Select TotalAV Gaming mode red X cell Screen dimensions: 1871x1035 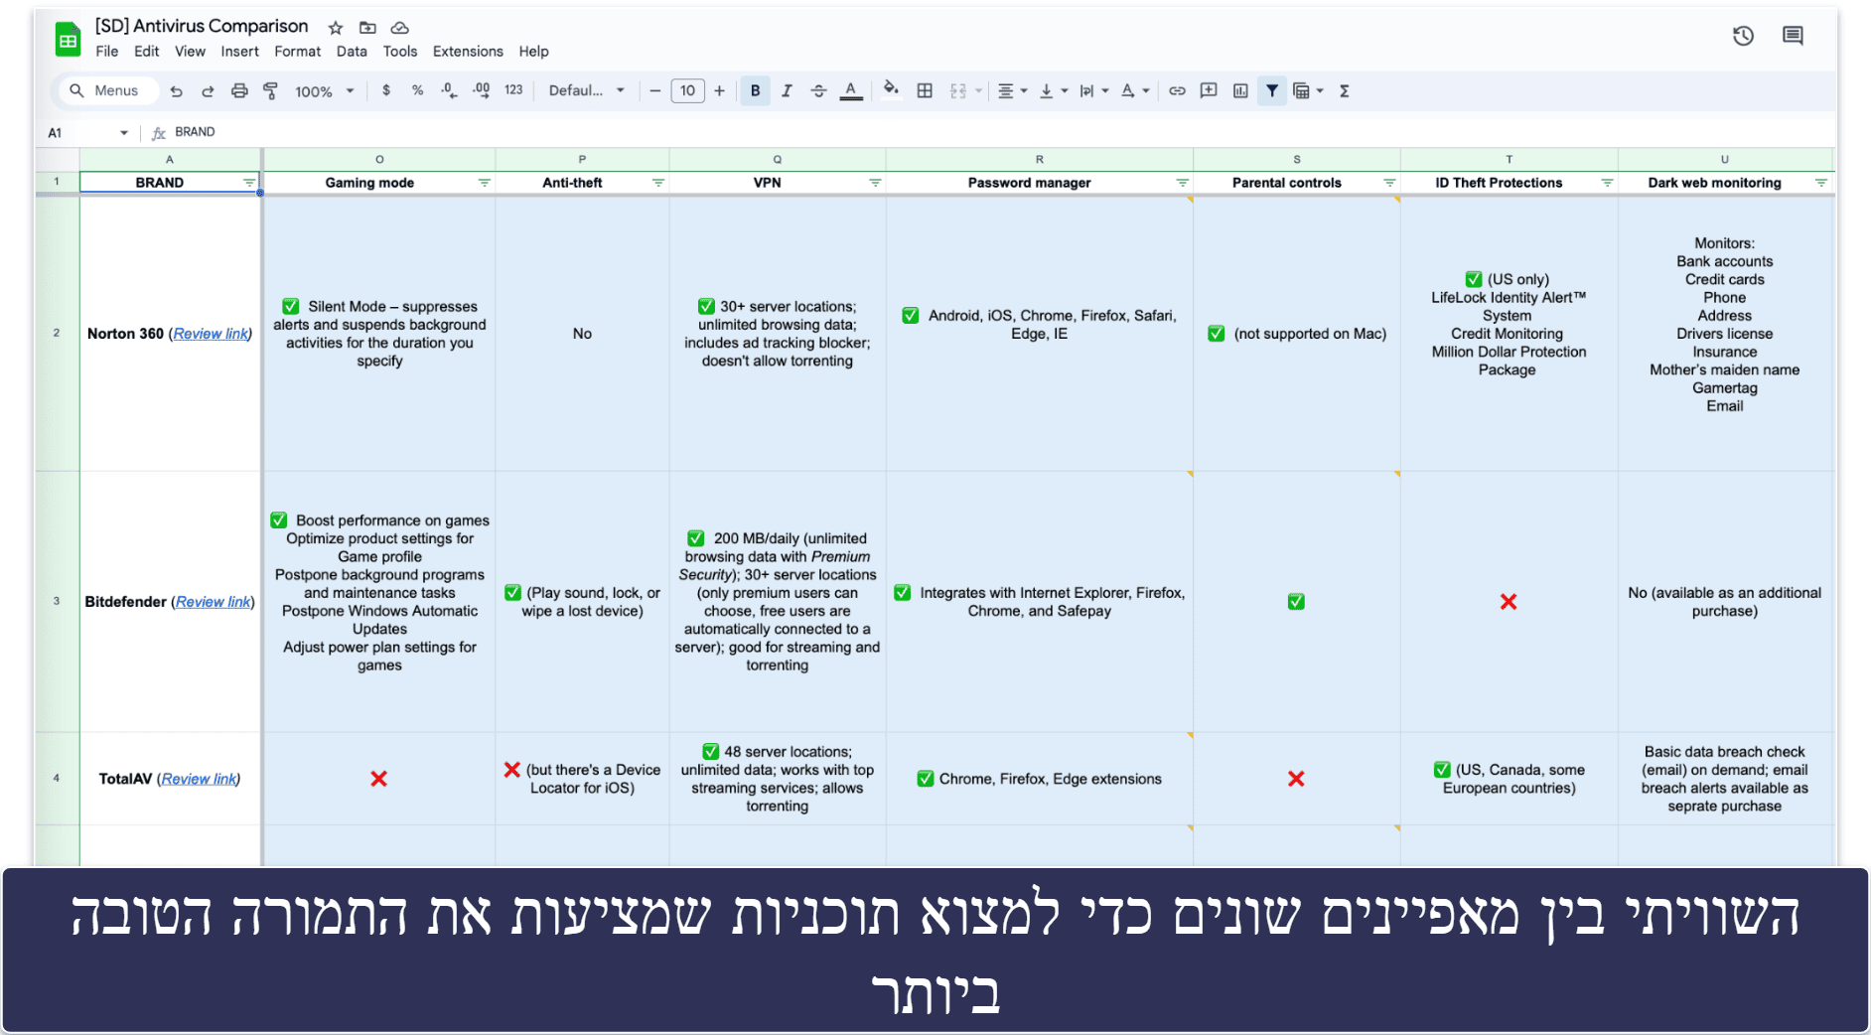(378, 779)
